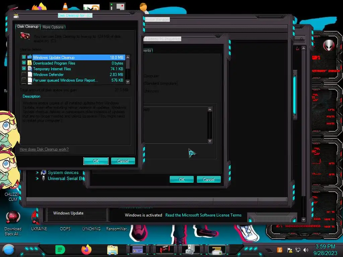Screen dimensions: 343x257
Task: Click the files list scroll up arrow
Action: pos(128,57)
